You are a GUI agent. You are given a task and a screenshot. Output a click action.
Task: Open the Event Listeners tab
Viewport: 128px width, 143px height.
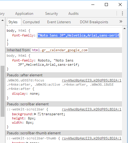click(59, 22)
